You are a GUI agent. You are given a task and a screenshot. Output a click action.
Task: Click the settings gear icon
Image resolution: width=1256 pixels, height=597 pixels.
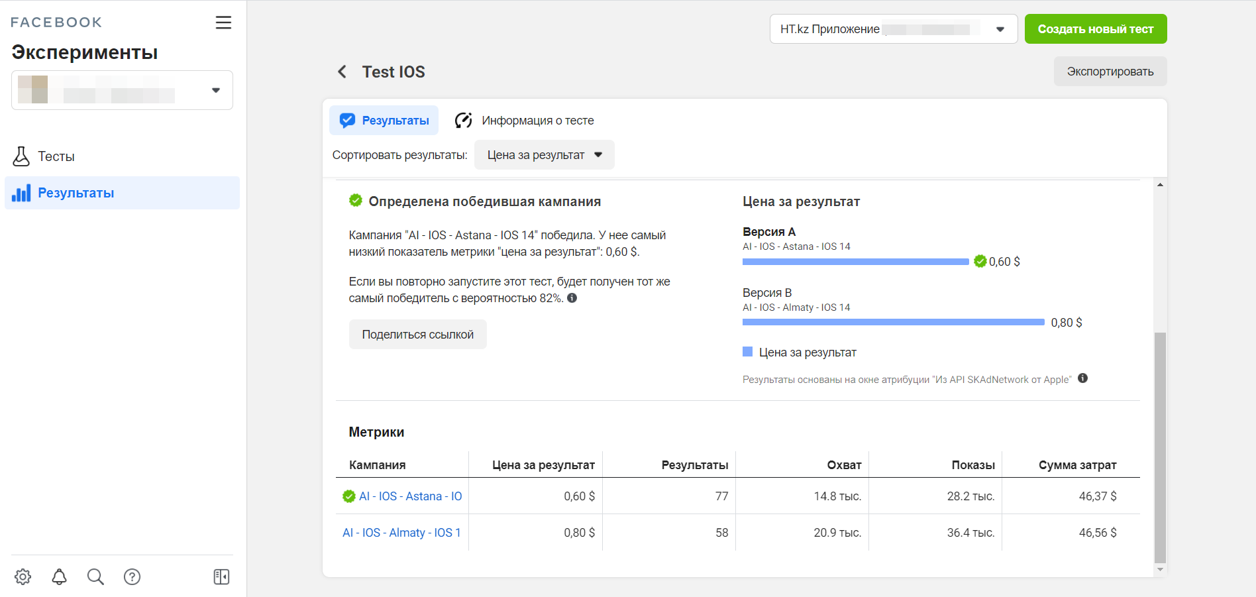(x=23, y=576)
